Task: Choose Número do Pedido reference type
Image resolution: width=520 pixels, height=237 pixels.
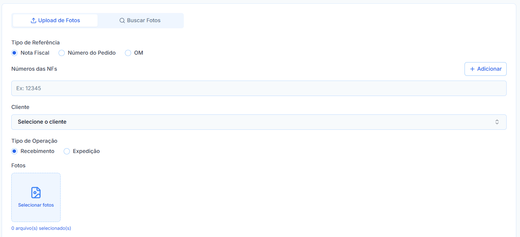Action: pyautogui.click(x=62, y=53)
